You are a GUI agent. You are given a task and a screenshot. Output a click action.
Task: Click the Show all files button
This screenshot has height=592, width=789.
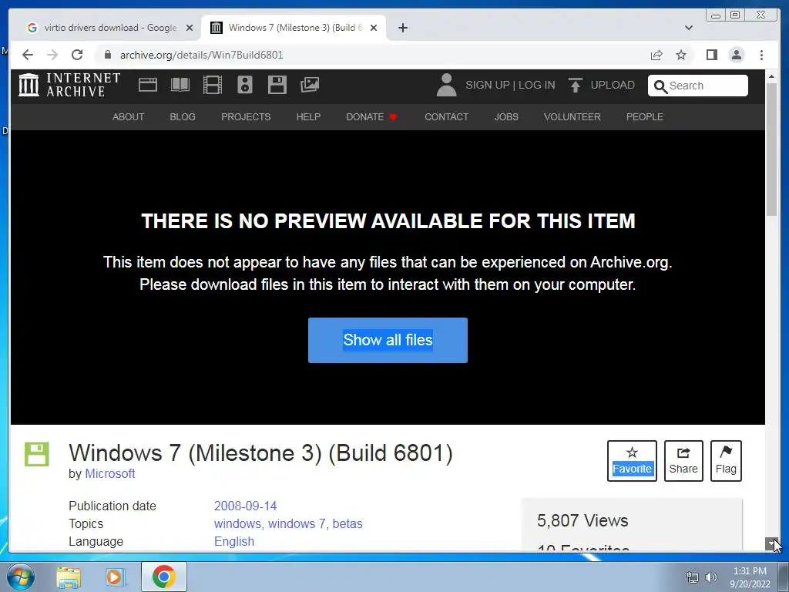388,340
